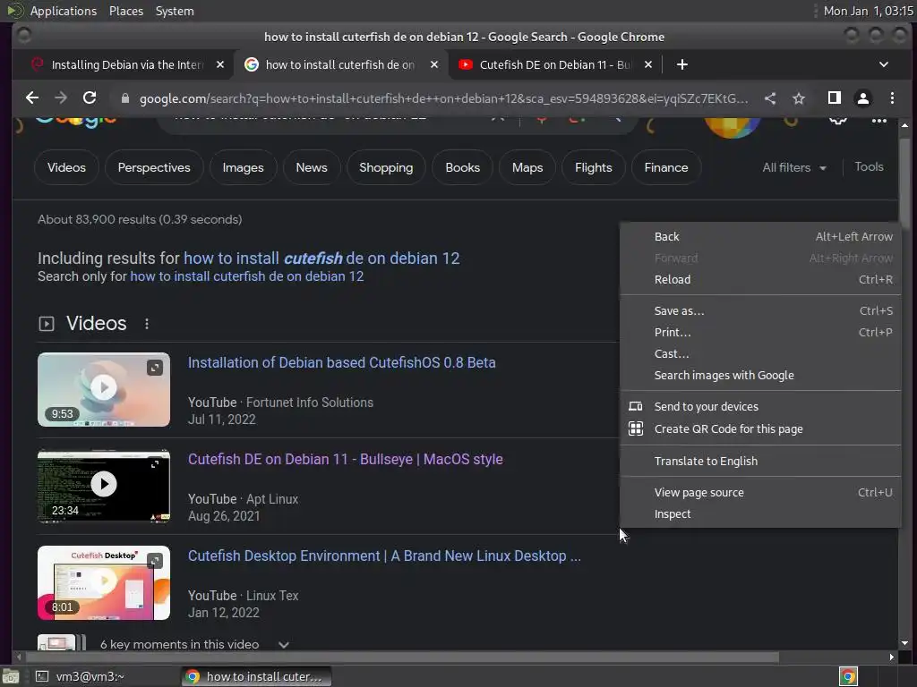Choose Cast... in the context menu
The image size is (917, 687).
click(760, 354)
